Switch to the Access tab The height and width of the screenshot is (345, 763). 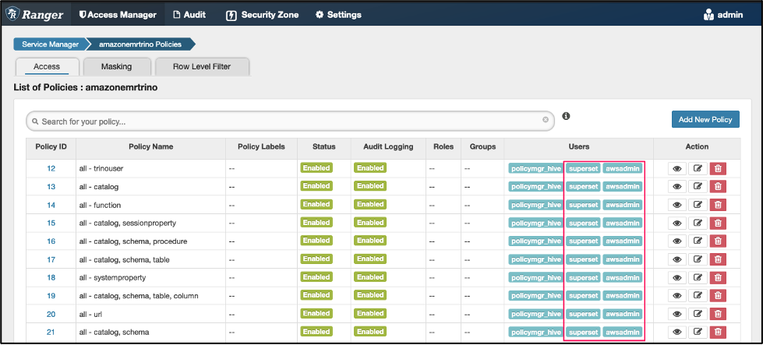[x=47, y=67]
